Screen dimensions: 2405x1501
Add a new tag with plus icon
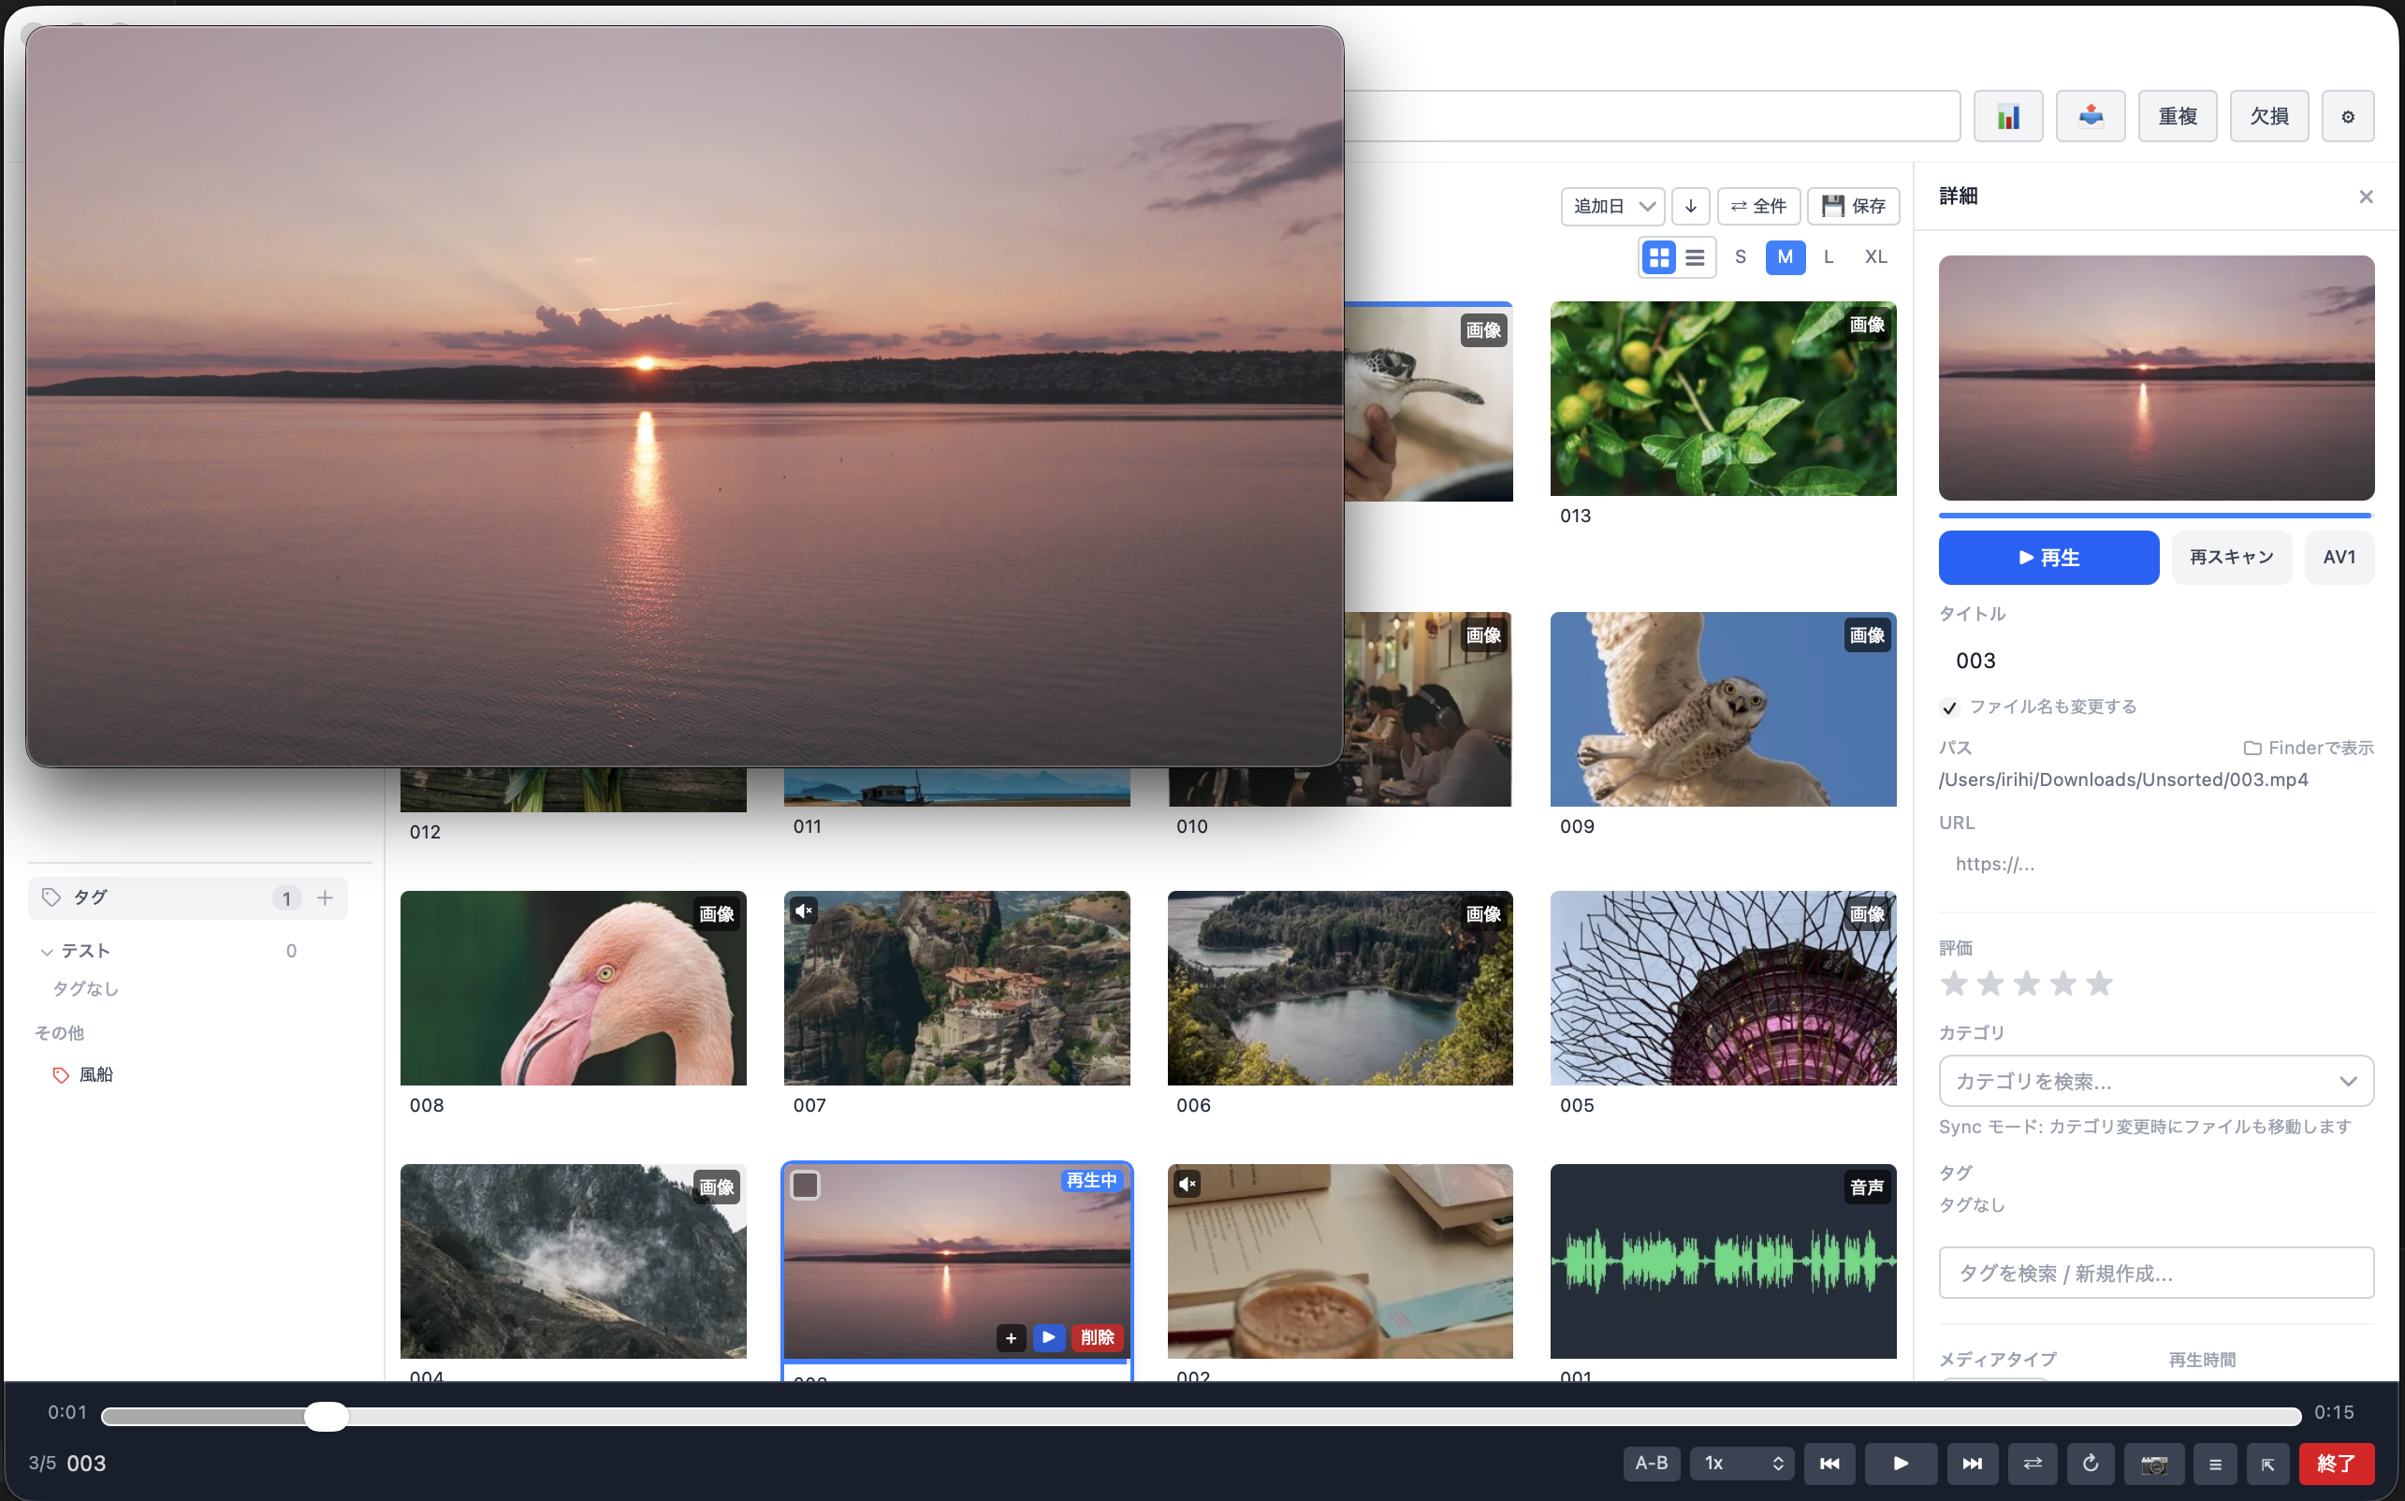click(325, 897)
